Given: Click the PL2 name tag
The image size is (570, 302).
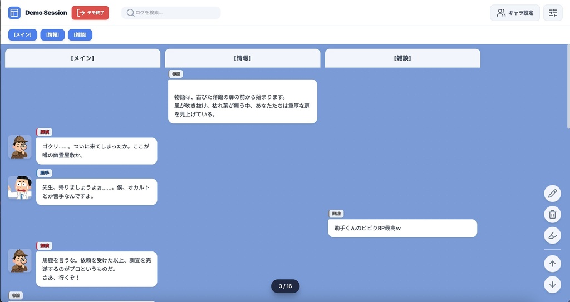Looking at the screenshot, I should tap(336, 214).
